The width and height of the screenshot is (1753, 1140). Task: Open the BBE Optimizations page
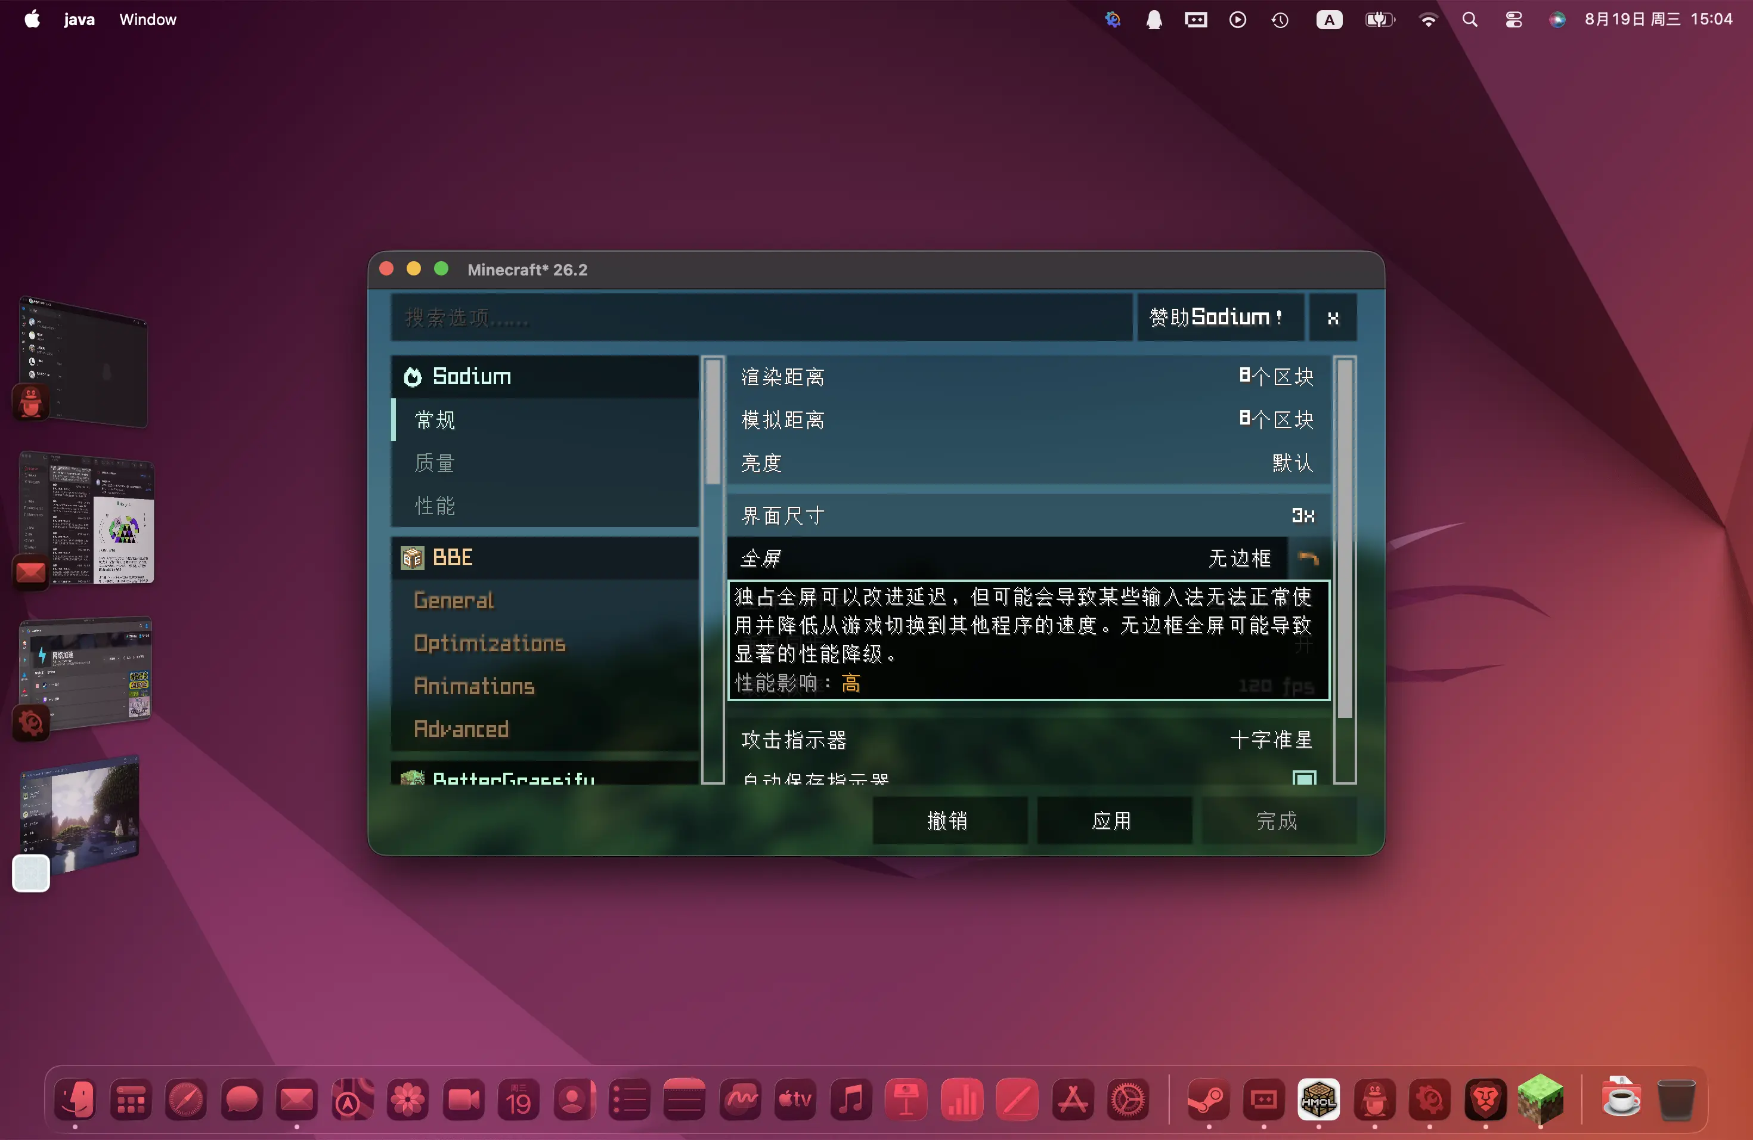(x=546, y=643)
